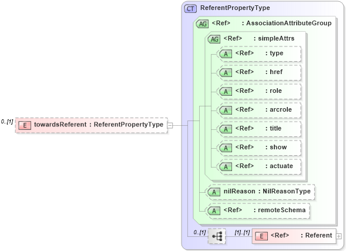Collapse the towardsReferent element node
The width and height of the screenshot is (346, 251).
(170, 125)
